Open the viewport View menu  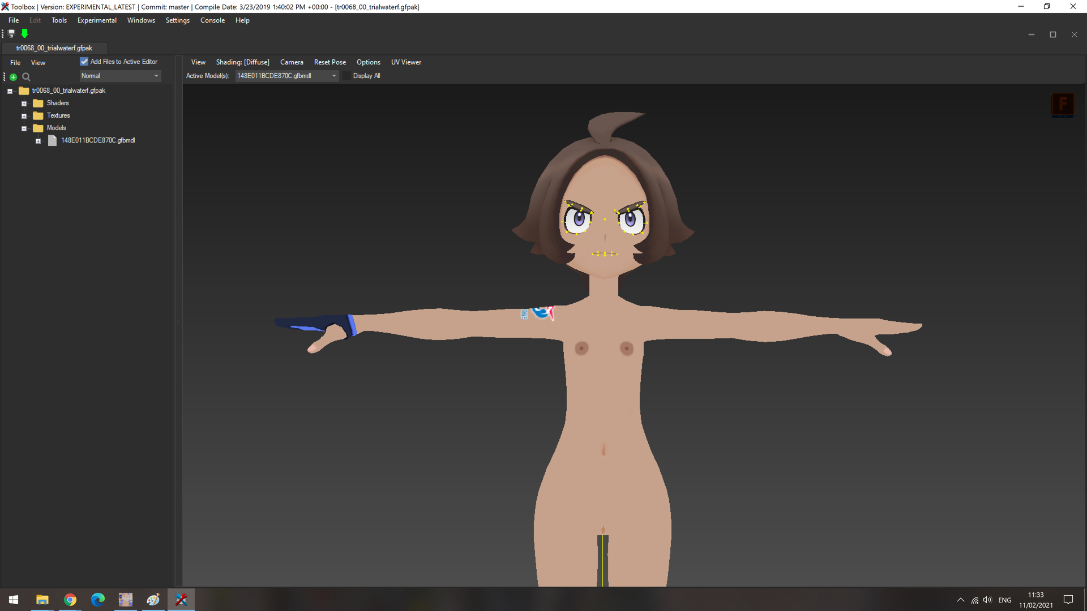click(x=198, y=62)
